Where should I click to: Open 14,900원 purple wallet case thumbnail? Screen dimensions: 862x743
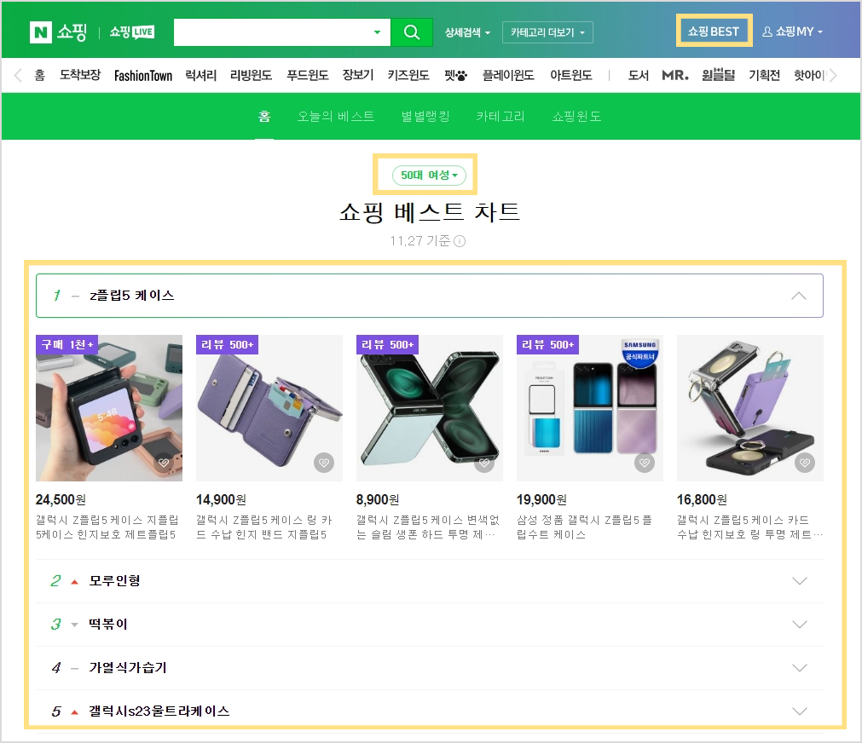click(x=269, y=408)
